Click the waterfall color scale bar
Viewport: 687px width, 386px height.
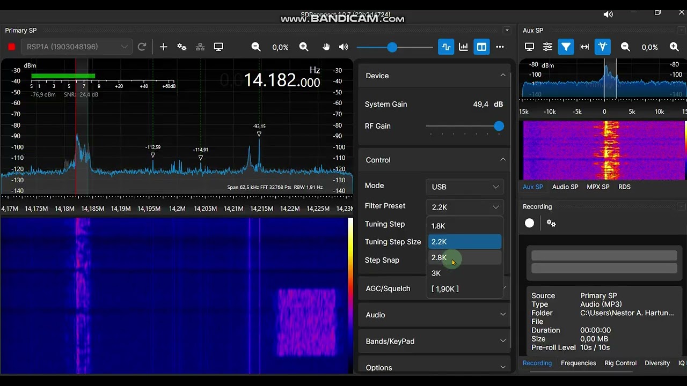point(350,295)
